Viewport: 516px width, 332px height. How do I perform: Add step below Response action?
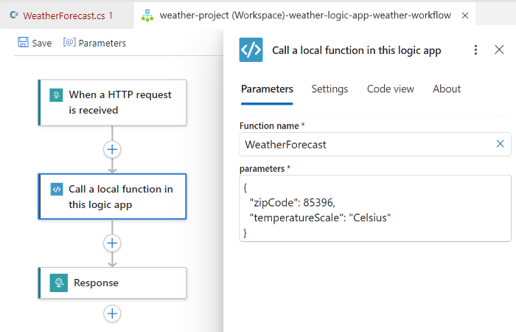pos(112,314)
